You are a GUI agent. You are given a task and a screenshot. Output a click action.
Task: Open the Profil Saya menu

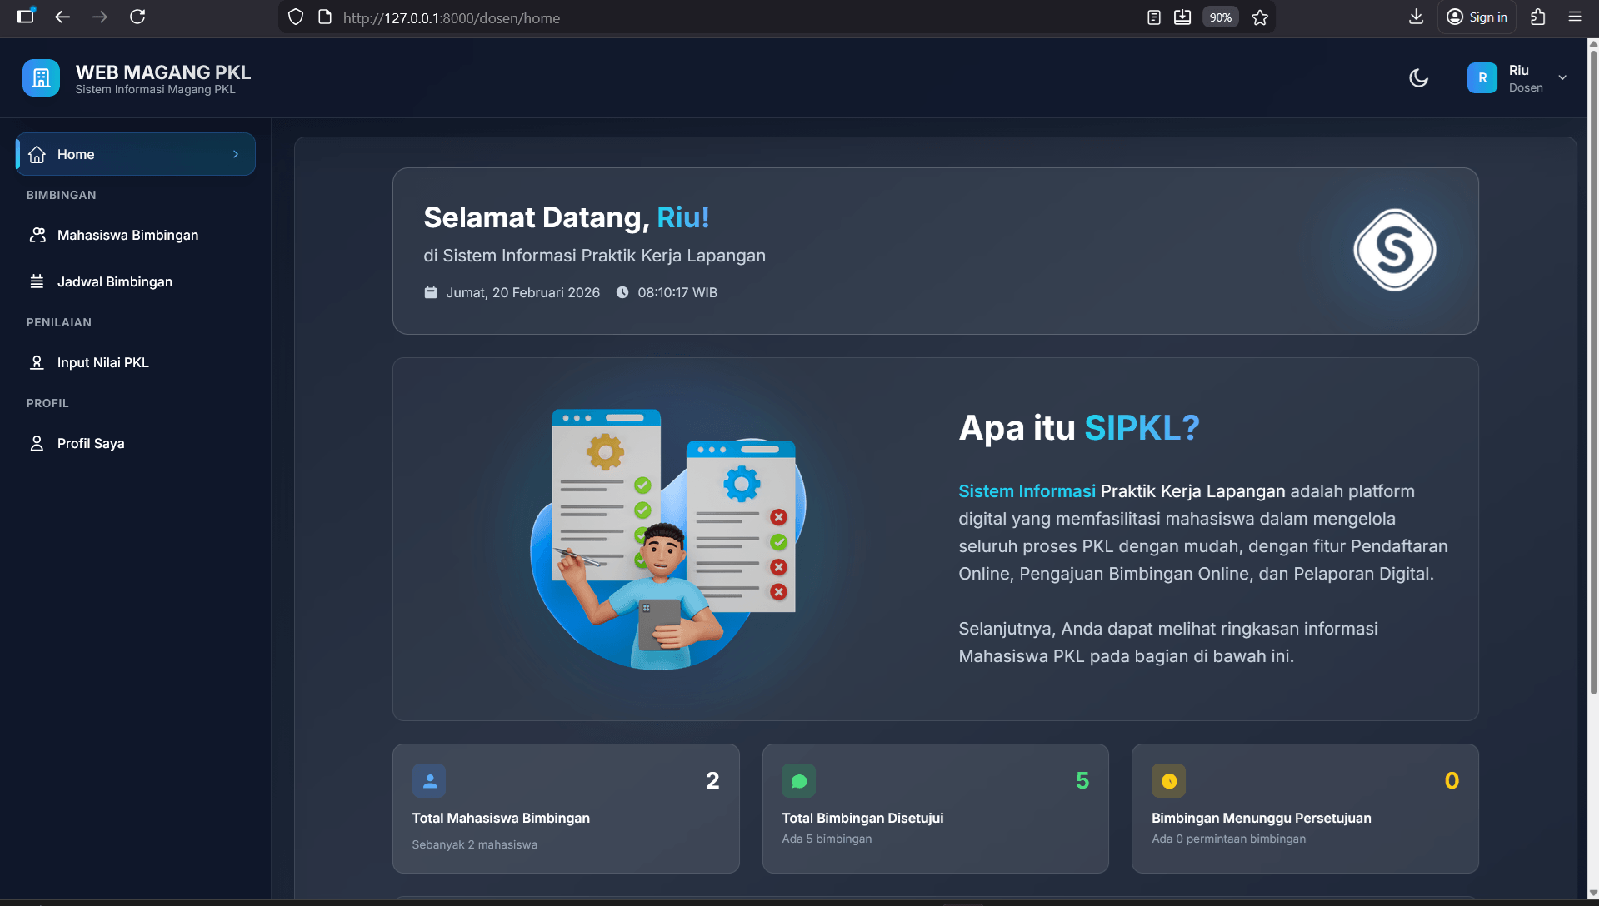click(136, 443)
